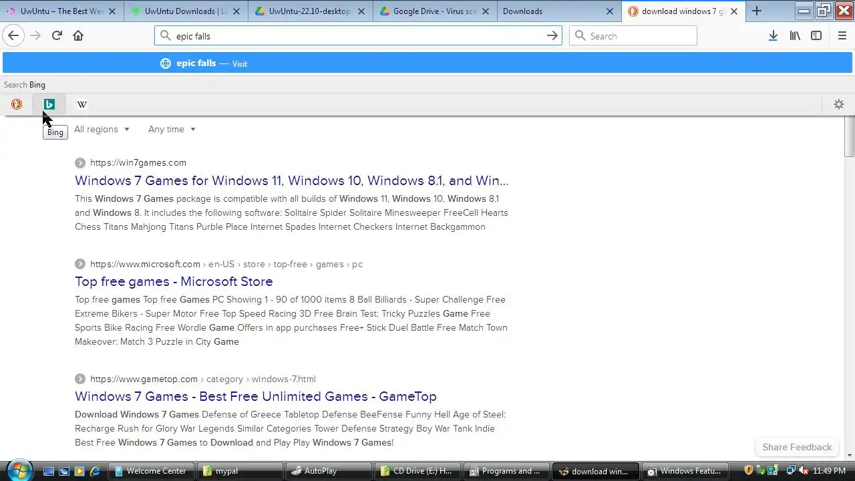
Task: Expand the Any time filter dropdown
Action: 172,129
